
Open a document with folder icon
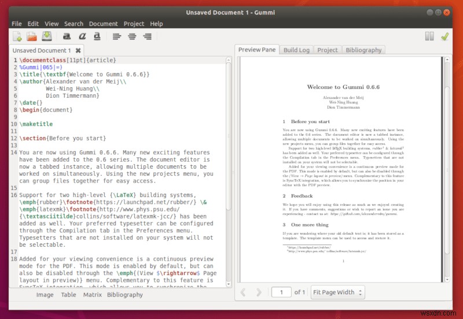click(x=32, y=36)
